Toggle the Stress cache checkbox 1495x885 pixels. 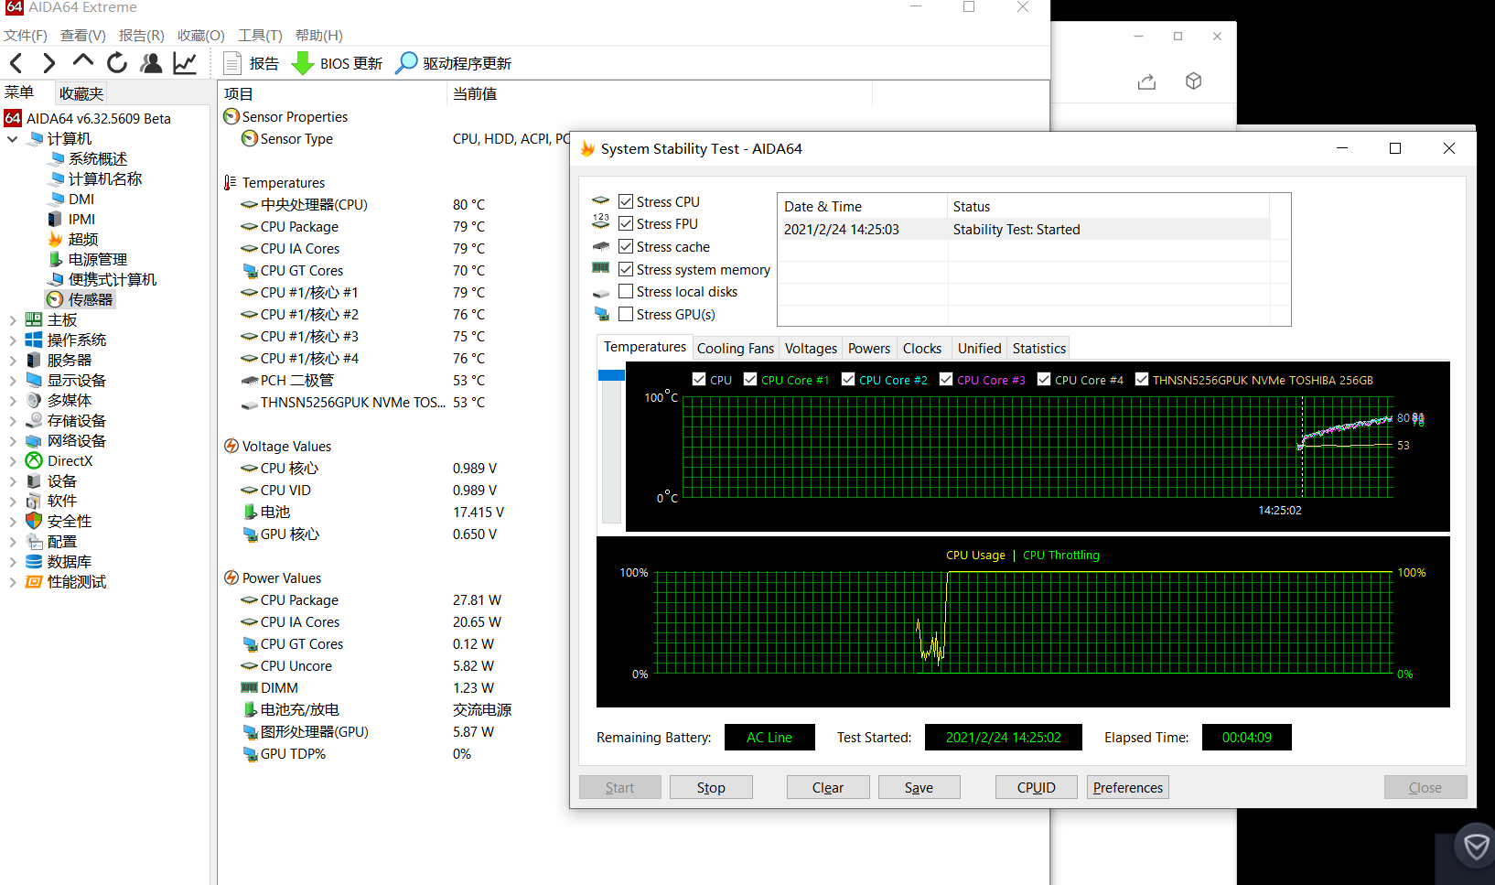626,246
